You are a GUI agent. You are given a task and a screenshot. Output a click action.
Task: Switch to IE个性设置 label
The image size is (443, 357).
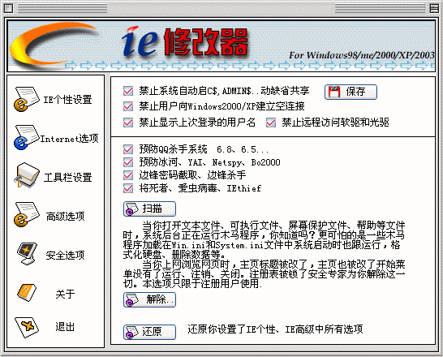[x=67, y=100]
